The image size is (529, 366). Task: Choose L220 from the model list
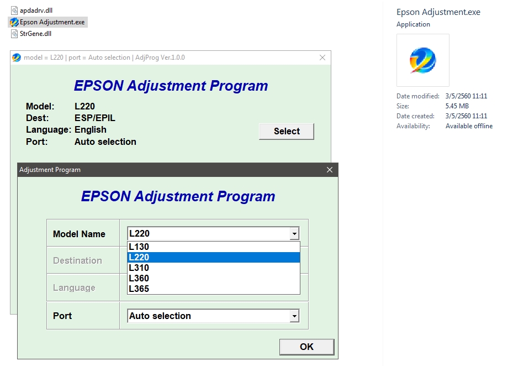pyautogui.click(x=214, y=257)
